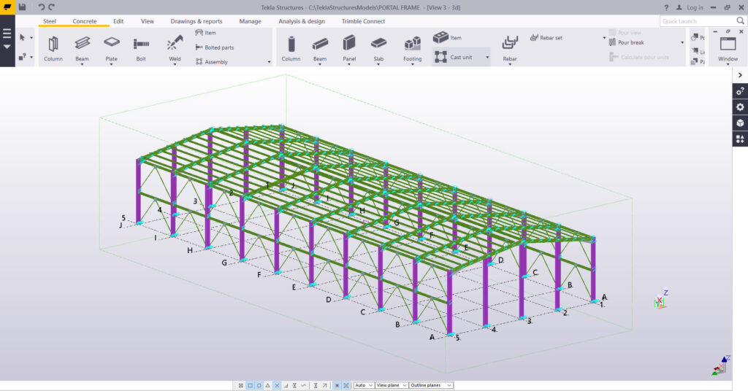Toggle the triangle snap switch in bottom toolbar
Viewport: 748px width, 391px height.
(x=267, y=385)
